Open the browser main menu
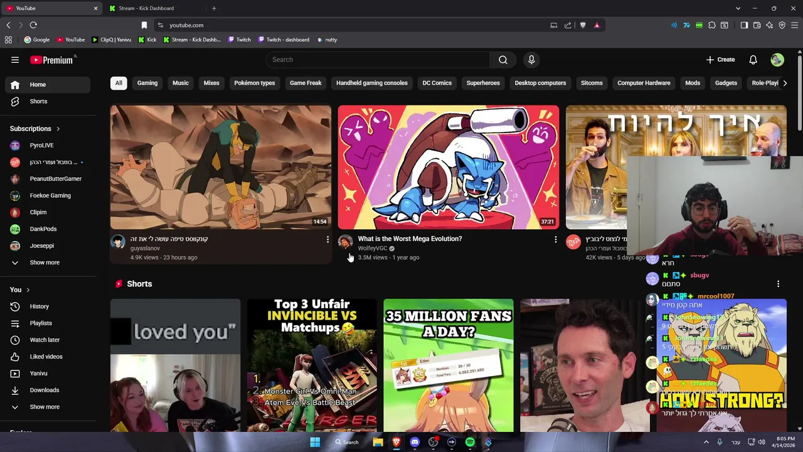The height and width of the screenshot is (452, 803). [795, 25]
